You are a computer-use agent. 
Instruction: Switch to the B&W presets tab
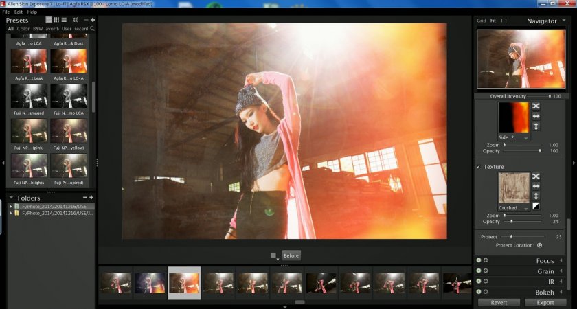point(37,29)
